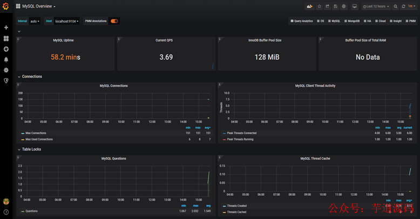
Task: Open the Configuration gear in sidebar
Action: 6,70
